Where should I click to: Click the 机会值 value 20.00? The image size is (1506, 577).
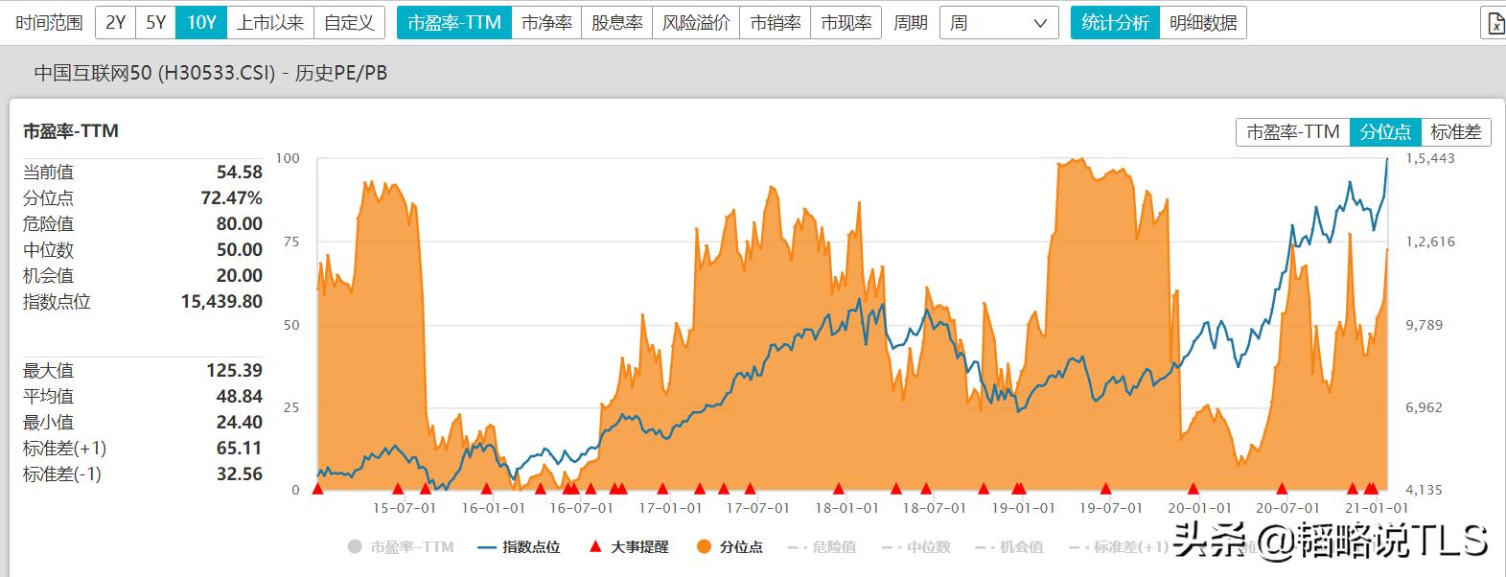(240, 276)
